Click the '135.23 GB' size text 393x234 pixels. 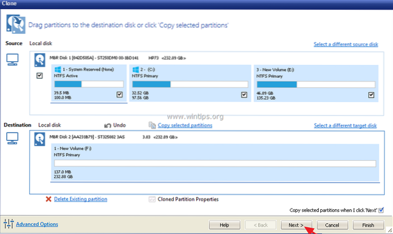266,98
